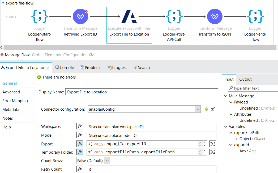Open the Count Rows dropdown
The image size is (278, 173).
pos(107,161)
